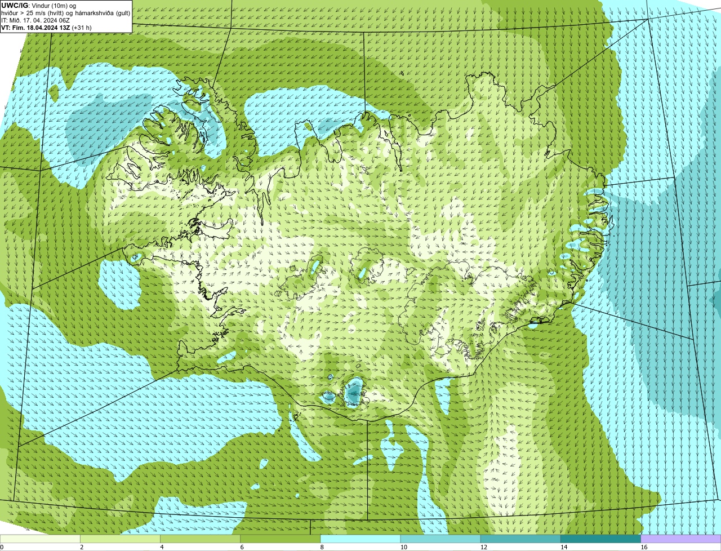Click the 8–10 m/s light cyan legend swatch
The height and width of the screenshot is (551, 721).
tap(360, 539)
